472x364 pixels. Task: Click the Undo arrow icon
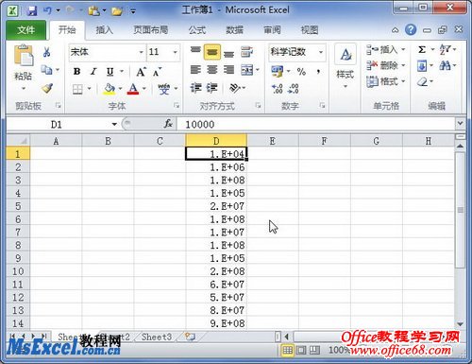[x=48, y=11]
